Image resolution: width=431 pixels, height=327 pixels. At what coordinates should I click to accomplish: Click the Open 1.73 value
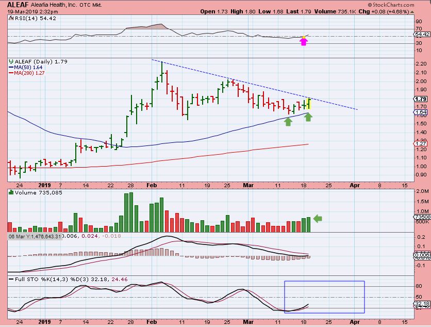click(214, 11)
